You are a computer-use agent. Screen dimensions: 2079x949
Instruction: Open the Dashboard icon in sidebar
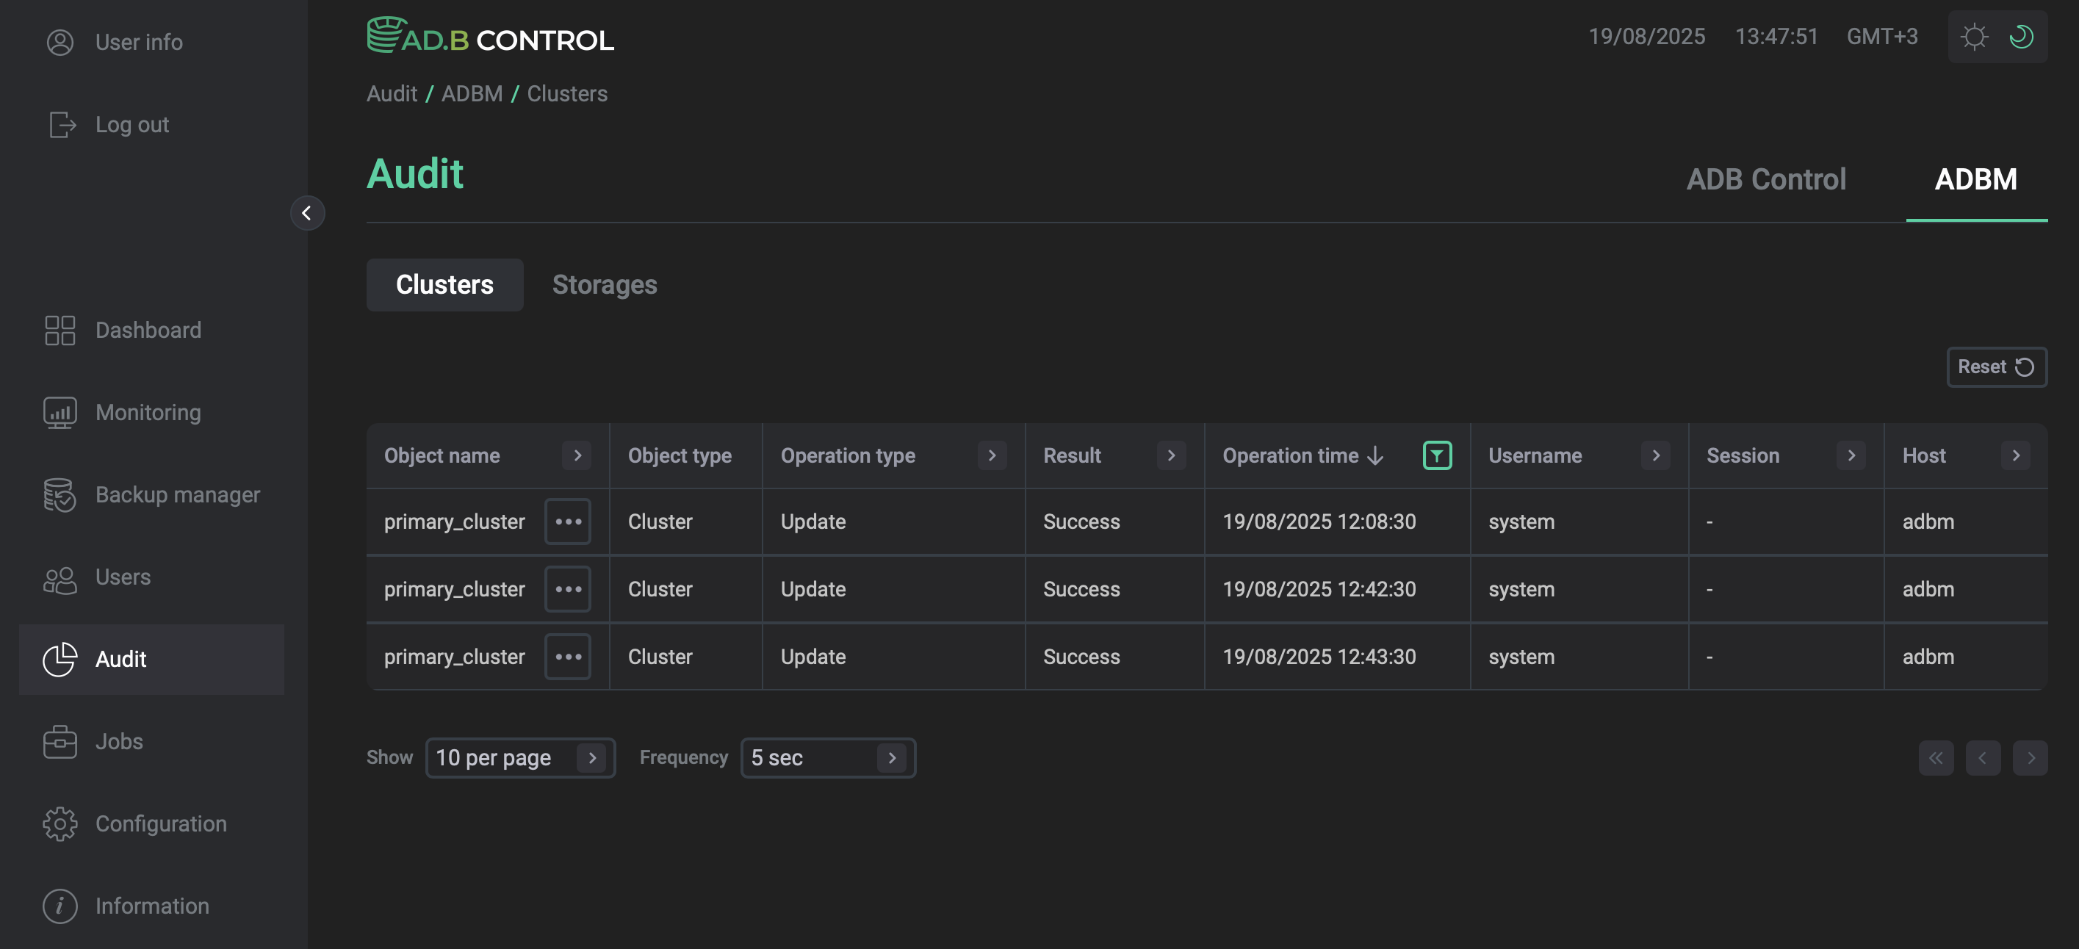(x=60, y=330)
